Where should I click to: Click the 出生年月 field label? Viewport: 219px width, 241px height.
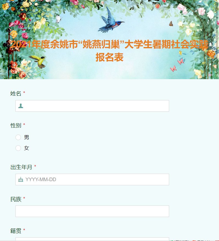[21, 167]
